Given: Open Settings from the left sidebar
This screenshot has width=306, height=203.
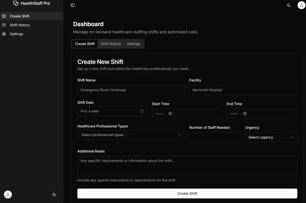Looking at the screenshot, I should (16, 34).
